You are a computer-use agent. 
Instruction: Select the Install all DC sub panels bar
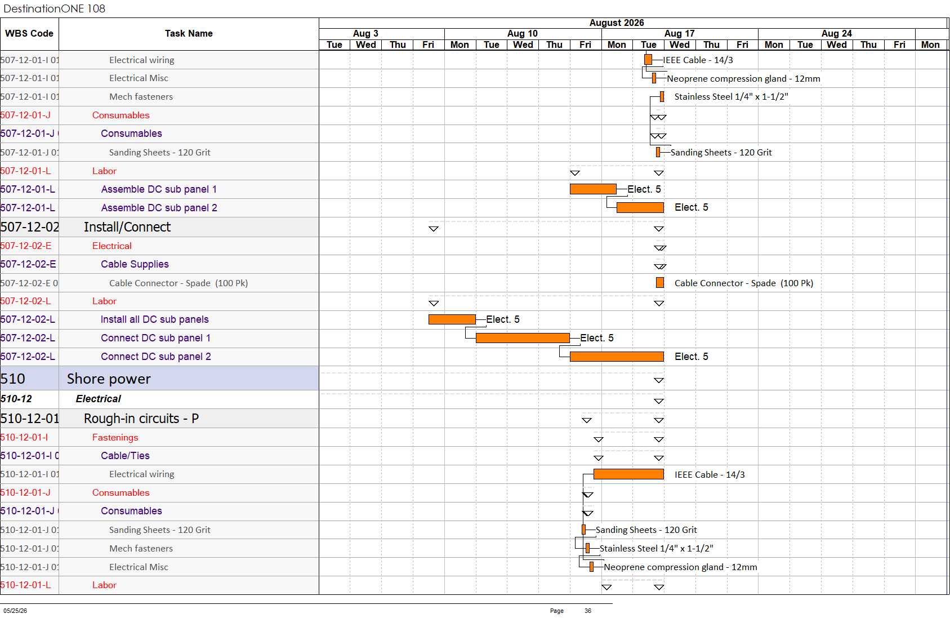[452, 319]
